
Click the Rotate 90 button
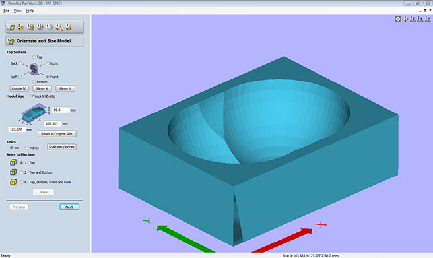pos(19,88)
